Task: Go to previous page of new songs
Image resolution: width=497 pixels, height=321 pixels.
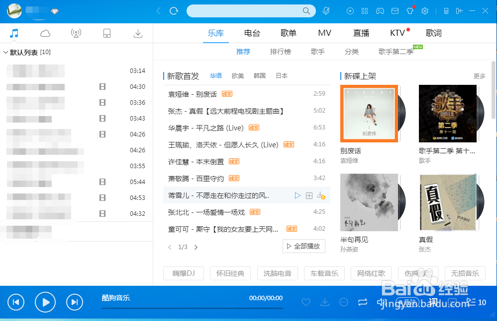Action: point(170,247)
